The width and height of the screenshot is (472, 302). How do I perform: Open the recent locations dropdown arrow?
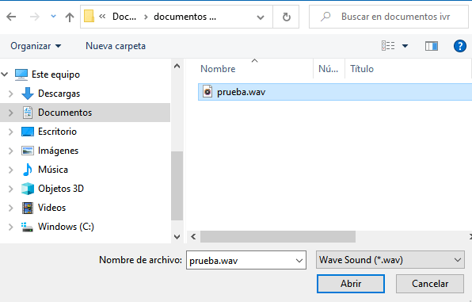pos(53,16)
